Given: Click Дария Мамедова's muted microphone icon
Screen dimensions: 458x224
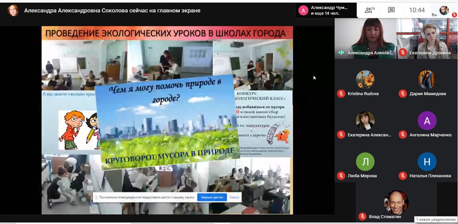Looking at the screenshot, I should (403, 93).
